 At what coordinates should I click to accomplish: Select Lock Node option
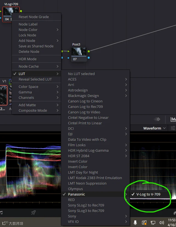(36, 35)
